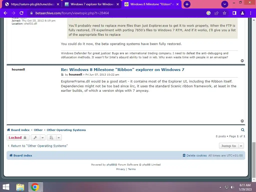
Task: Close the Windows 7 explorer tab
Action: [x=118, y=4]
